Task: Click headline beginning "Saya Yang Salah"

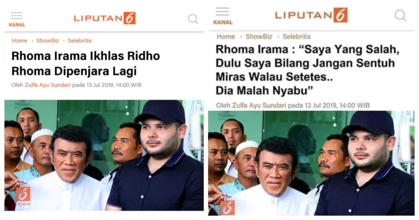Action: [x=307, y=70]
